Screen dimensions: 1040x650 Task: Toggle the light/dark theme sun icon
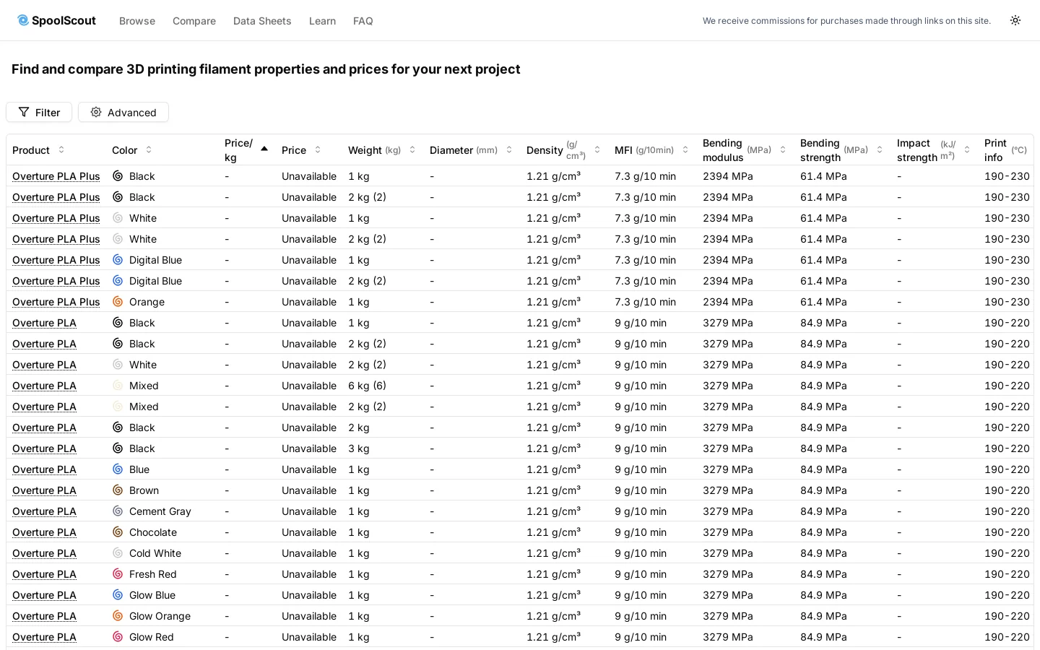click(x=1015, y=20)
